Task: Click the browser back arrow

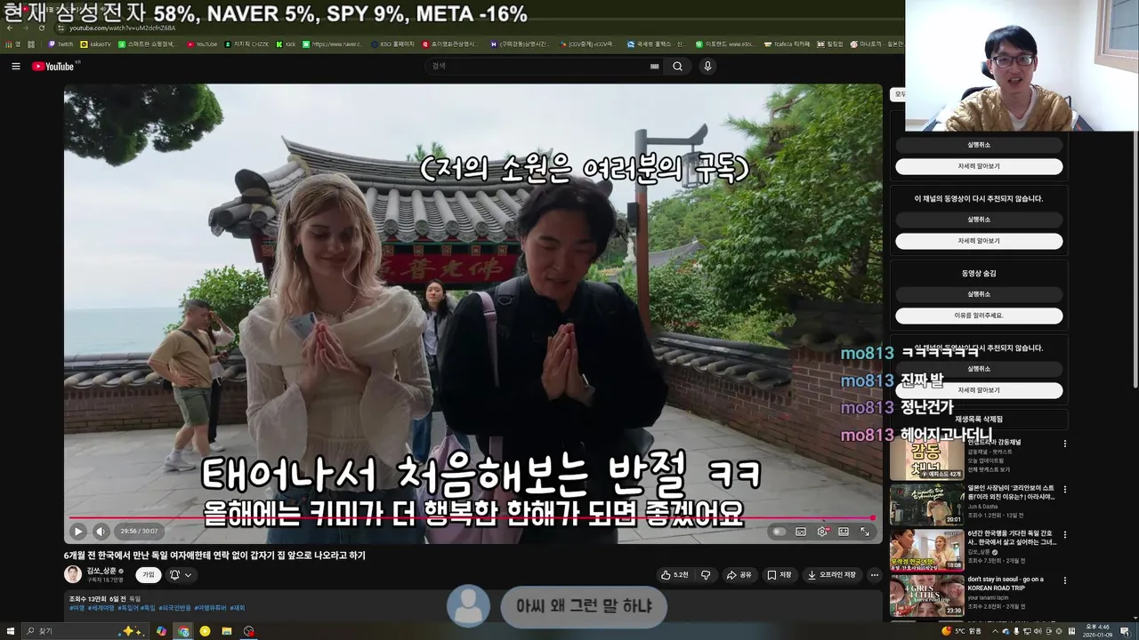Action: coord(10,28)
